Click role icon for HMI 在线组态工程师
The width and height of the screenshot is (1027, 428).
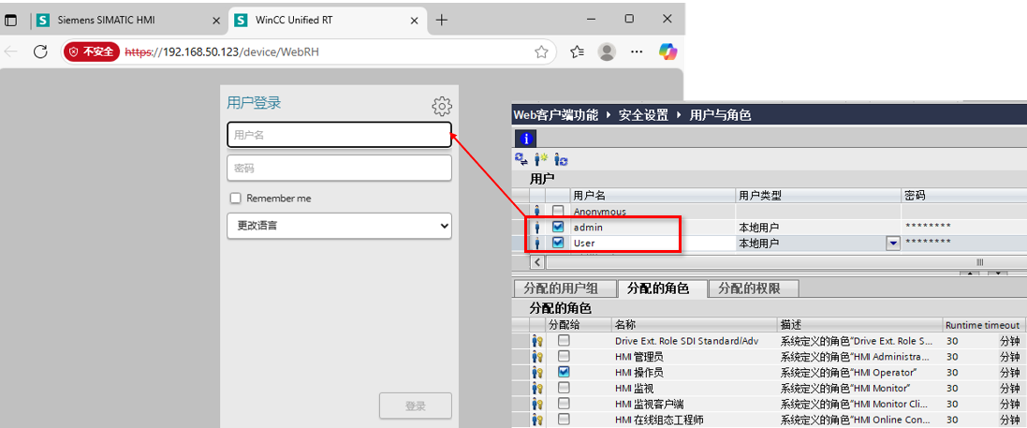click(x=537, y=420)
